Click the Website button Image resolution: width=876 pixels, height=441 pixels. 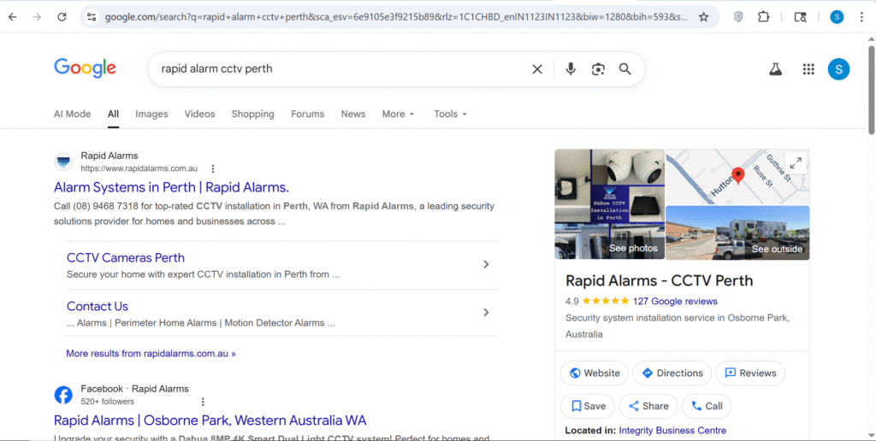[x=595, y=373]
